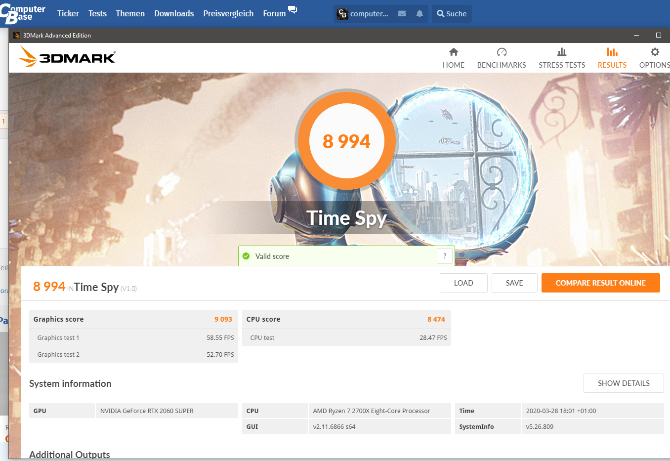Image resolution: width=670 pixels, height=461 pixels.
Task: Switch to the BENCHMARKS tab label
Action: [x=502, y=65]
